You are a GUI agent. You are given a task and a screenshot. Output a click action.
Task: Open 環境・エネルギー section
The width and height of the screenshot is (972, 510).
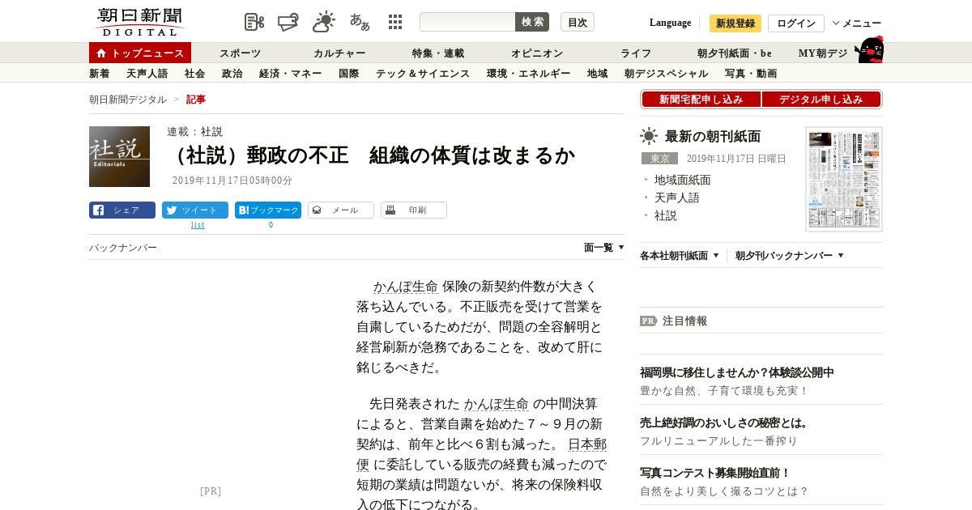pyautogui.click(x=529, y=74)
